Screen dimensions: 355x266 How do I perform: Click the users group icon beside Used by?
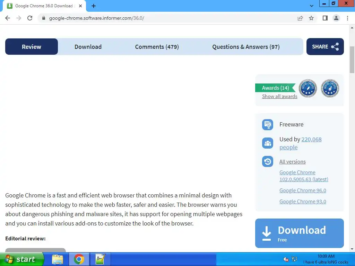[x=268, y=143]
